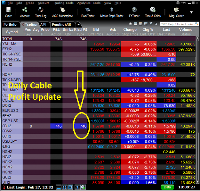Image resolution: width=200 pixels, height=191 pixels.
Task: Click the red bell icon beside Last Login
Action: pyautogui.click(x=4, y=187)
